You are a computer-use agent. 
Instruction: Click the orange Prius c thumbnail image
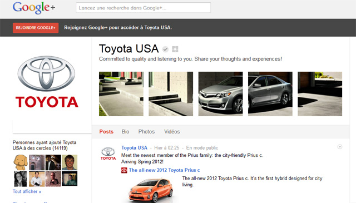pos(151,190)
